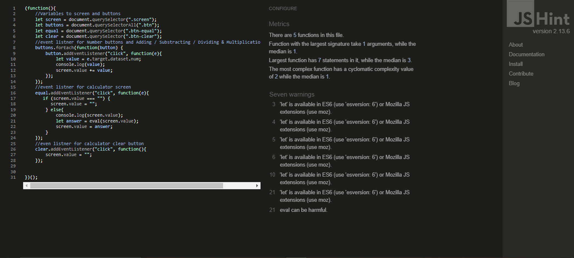This screenshot has height=258, width=574.
Task: Click the left arrow of horizontal scrollbar
Action: point(27,186)
